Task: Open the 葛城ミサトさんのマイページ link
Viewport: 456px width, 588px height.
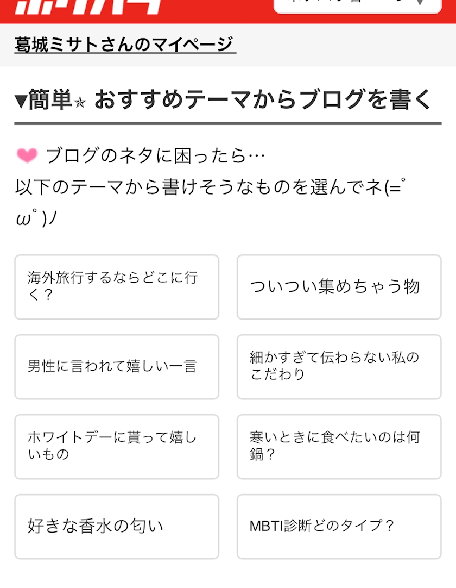Action: coord(125,45)
